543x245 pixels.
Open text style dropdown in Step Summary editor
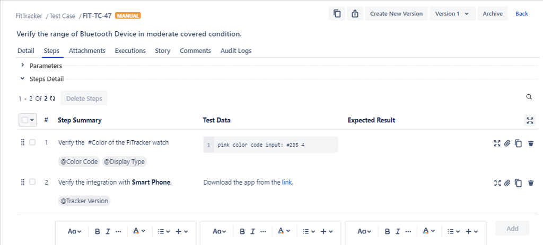74,232
